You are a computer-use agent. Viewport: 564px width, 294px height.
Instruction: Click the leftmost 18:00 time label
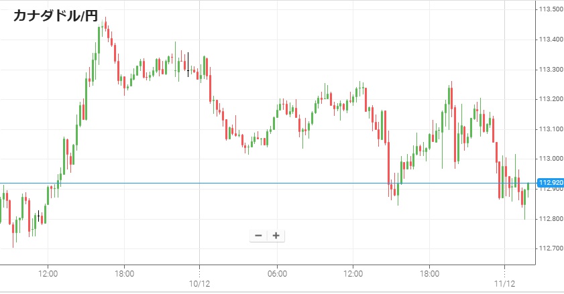tap(125, 274)
